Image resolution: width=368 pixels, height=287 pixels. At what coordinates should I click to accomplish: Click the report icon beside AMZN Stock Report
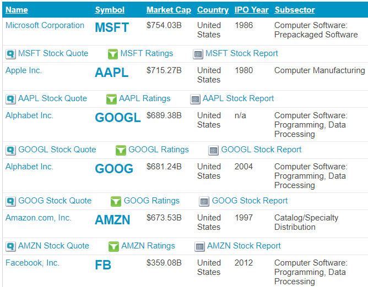(x=199, y=246)
